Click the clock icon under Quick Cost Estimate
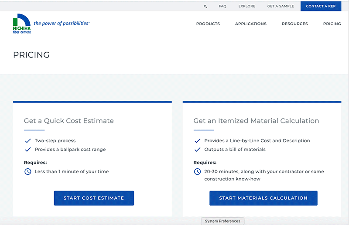 [x=28, y=171]
